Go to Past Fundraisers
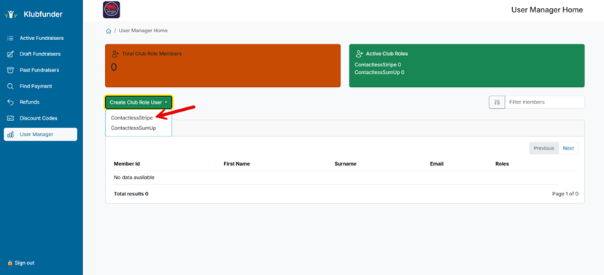Screen dimensions: 604x275 40,70
